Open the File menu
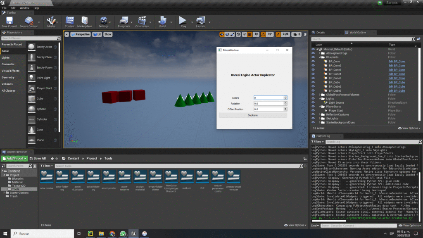423x238 pixels. pos(4,8)
